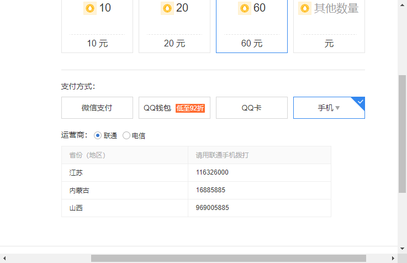Image resolution: width=407 pixels, height=263 pixels.
Task: Click the coin icon beside 其他数量
Action: click(305, 8)
